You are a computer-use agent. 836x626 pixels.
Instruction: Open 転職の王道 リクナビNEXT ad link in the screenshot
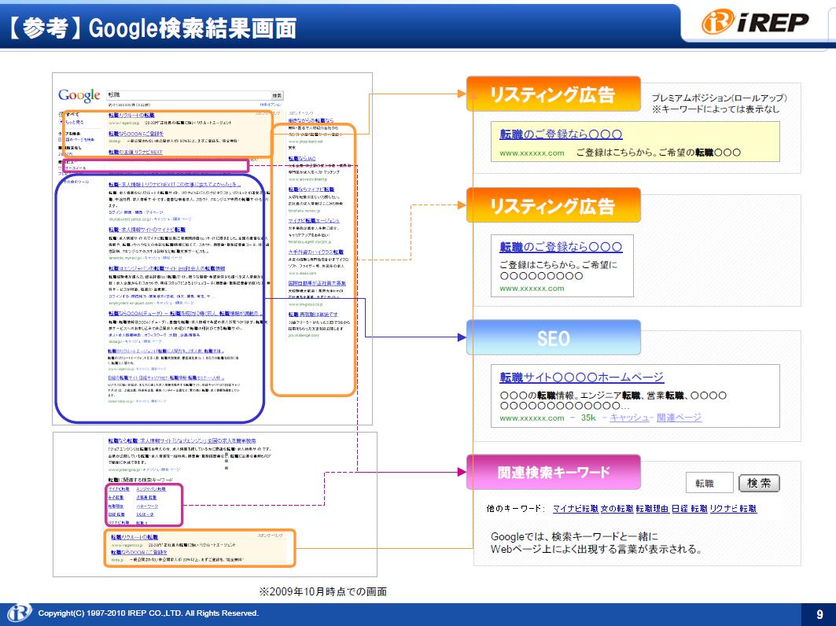[135, 152]
